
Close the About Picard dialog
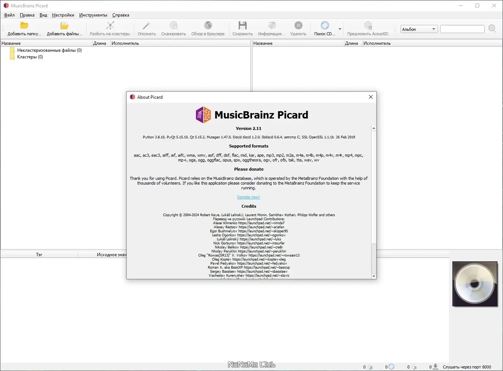point(371,97)
